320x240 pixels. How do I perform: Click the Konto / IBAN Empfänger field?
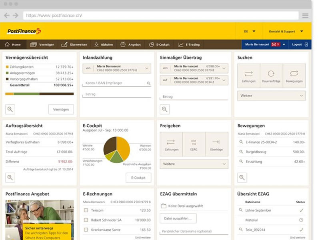[x=117, y=83]
